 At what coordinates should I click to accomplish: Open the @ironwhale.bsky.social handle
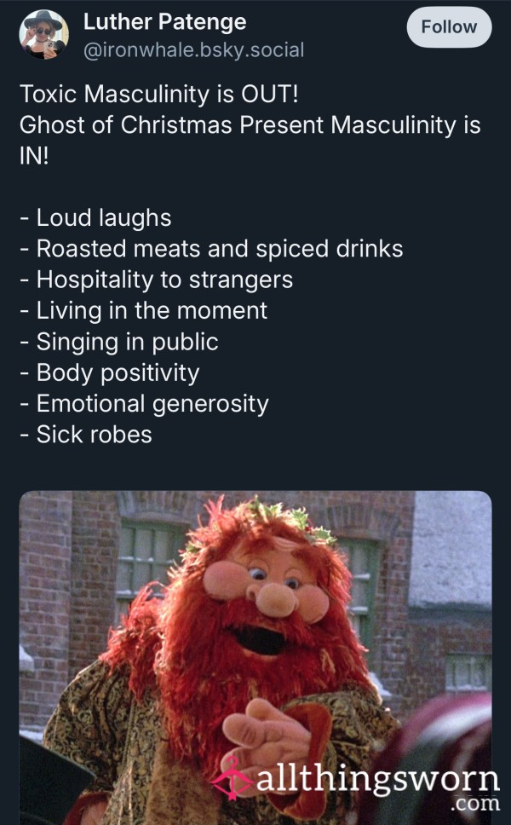(193, 50)
